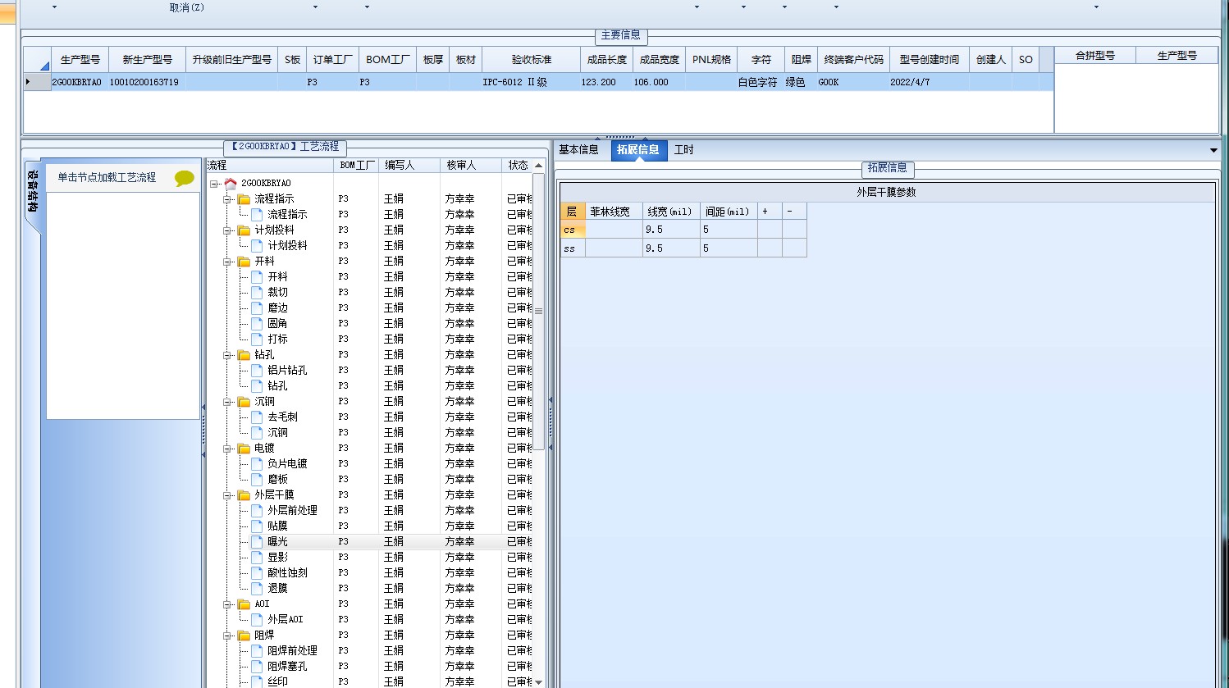The image size is (1229, 688).
Task: Open the 设备结构 vertical side tab
Action: click(x=32, y=194)
